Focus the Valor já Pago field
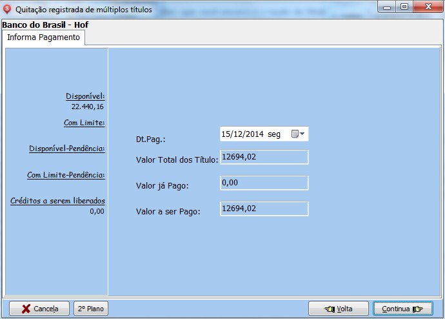Screen dimensions: 445x319 264,183
